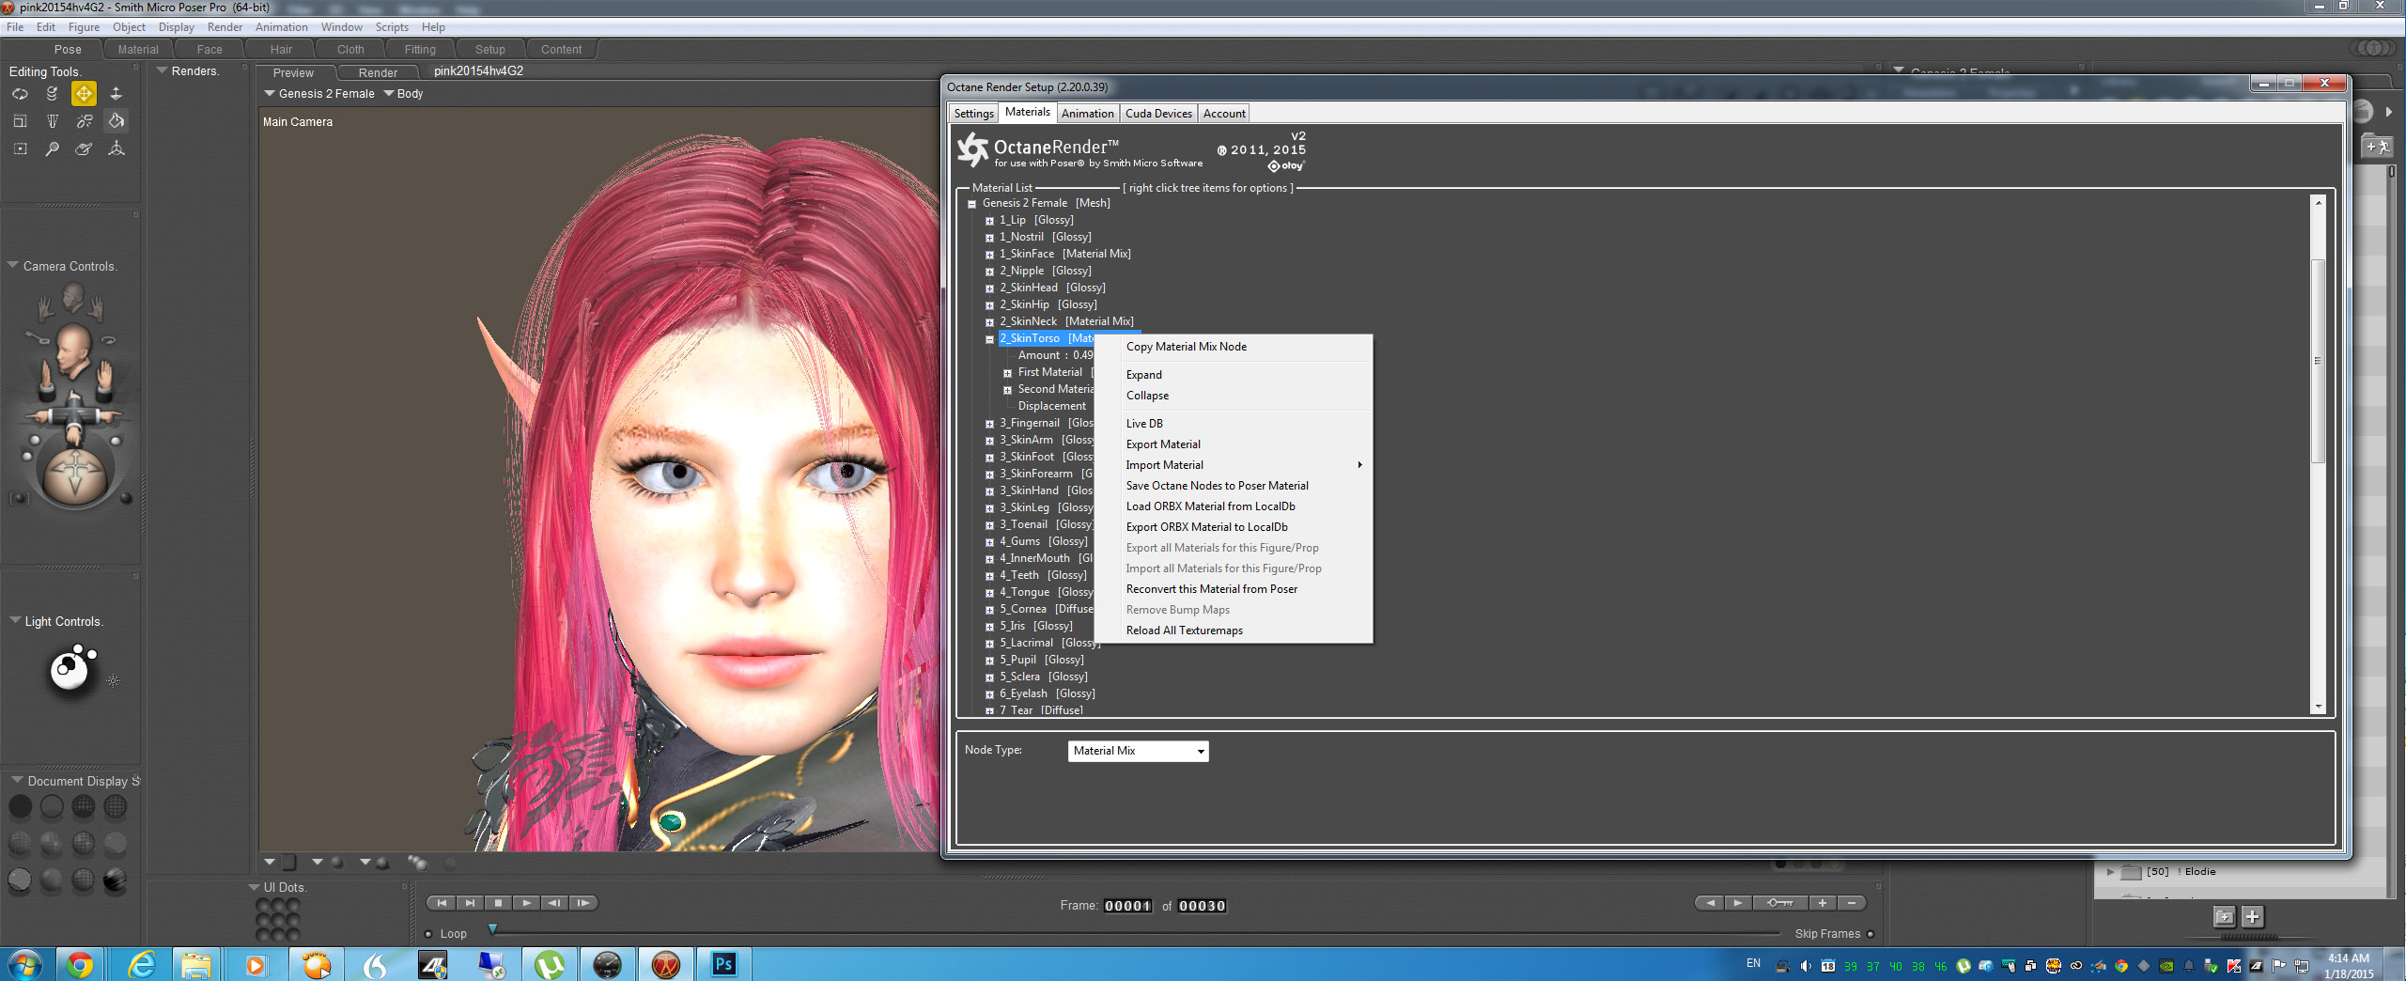The image size is (2406, 981).
Task: Expand the 1_Lip material node
Action: pos(989,221)
